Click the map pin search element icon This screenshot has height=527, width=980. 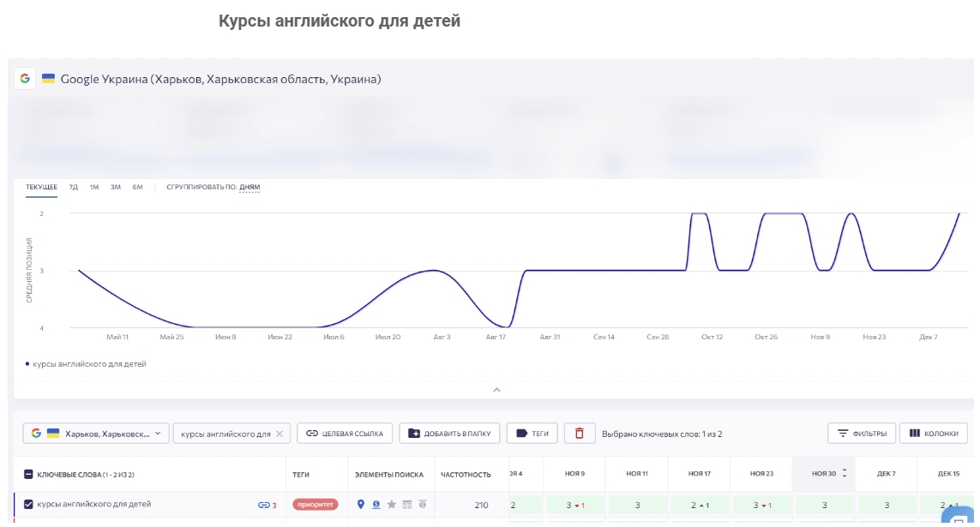tap(361, 505)
